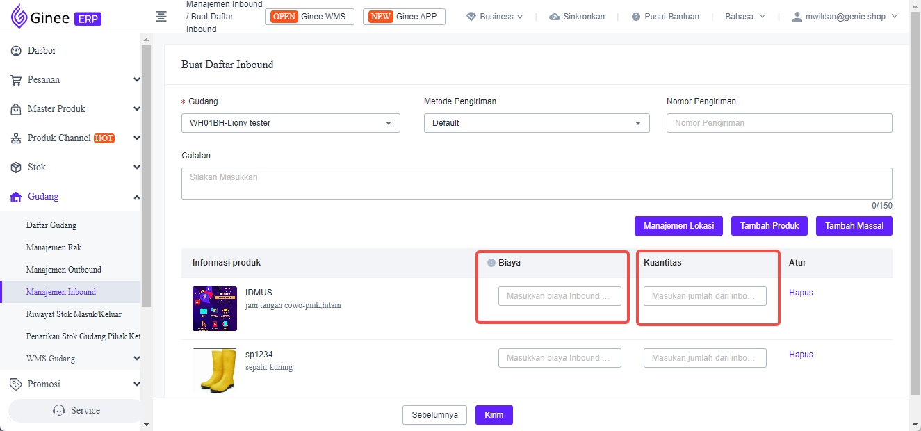Viewport: 921px width, 431px height.
Task: Click the Business diamond icon
Action: tap(471, 17)
